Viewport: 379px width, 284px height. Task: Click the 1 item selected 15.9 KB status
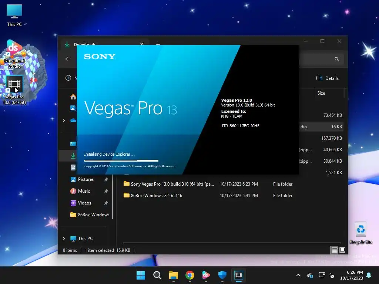pyautogui.click(x=107, y=250)
